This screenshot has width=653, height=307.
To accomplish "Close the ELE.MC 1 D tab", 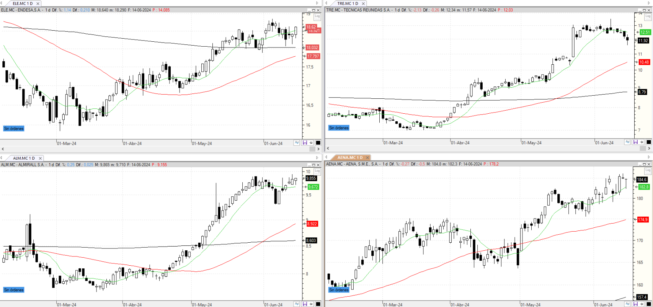I will 38,3.
